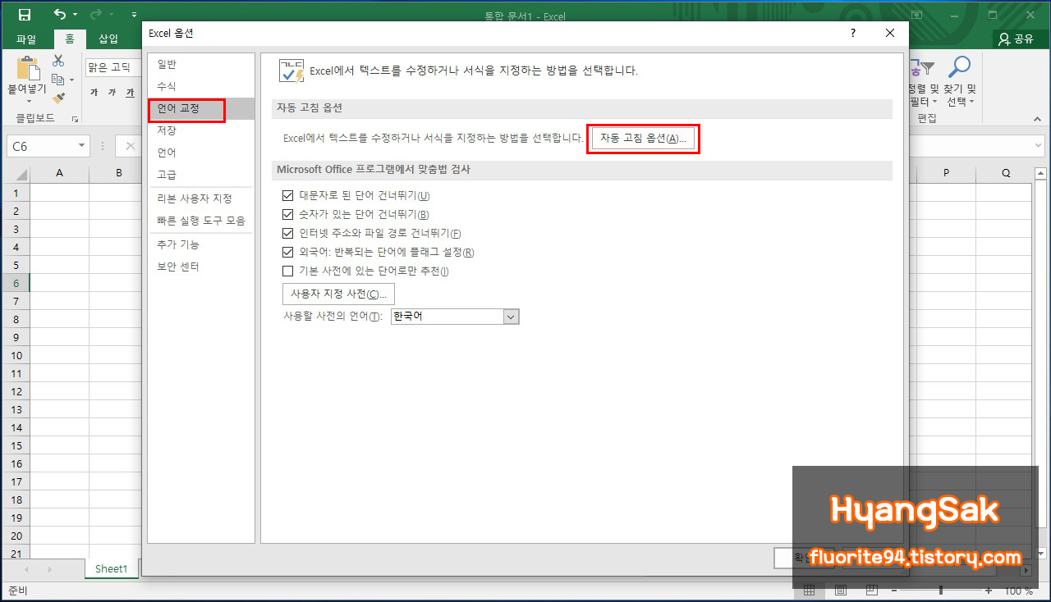Open the copy options dropdown arrow
The width and height of the screenshot is (1051, 602).
point(71,80)
